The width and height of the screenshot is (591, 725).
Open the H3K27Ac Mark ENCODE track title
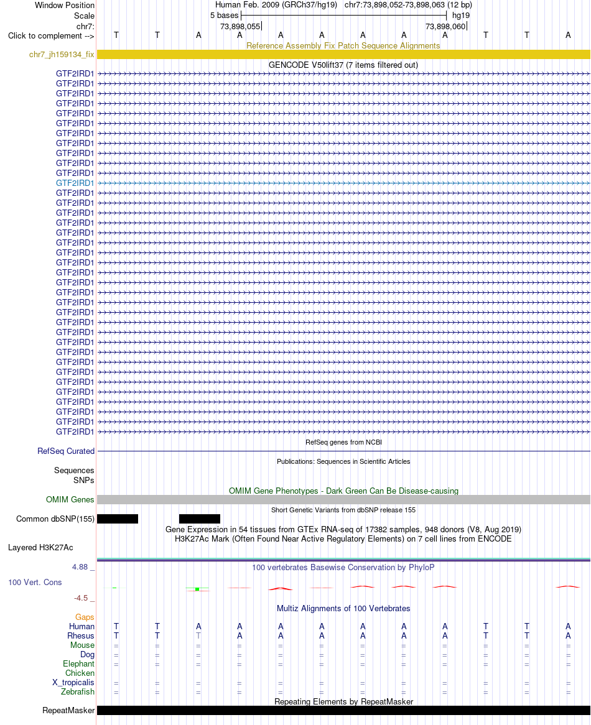pos(343,539)
